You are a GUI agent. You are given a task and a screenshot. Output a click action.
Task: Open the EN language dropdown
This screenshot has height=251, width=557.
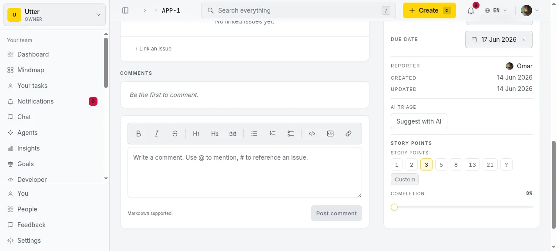coord(496,10)
